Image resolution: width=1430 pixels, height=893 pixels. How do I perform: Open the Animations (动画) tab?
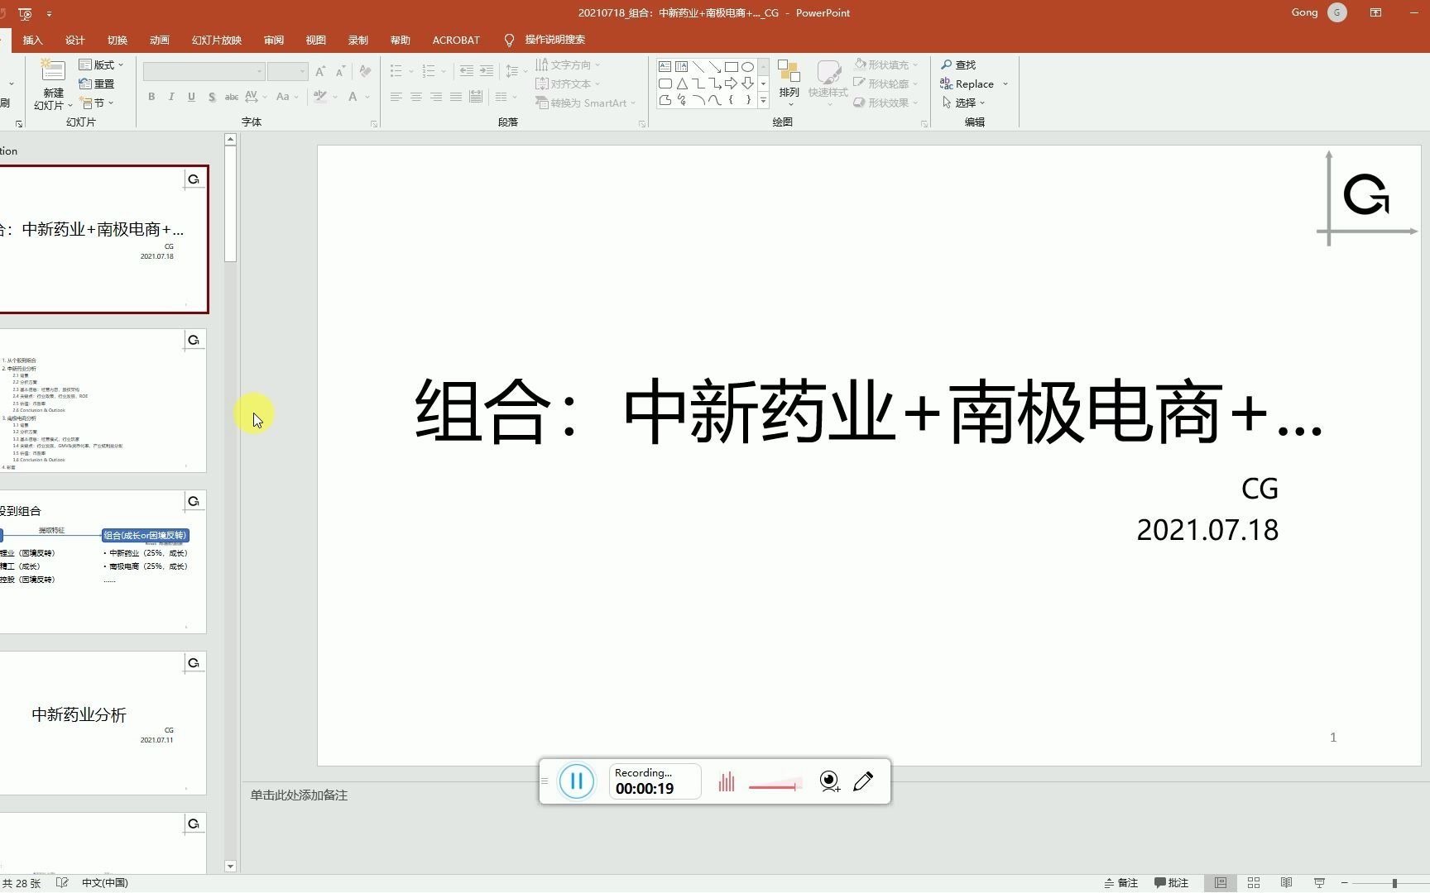(159, 40)
